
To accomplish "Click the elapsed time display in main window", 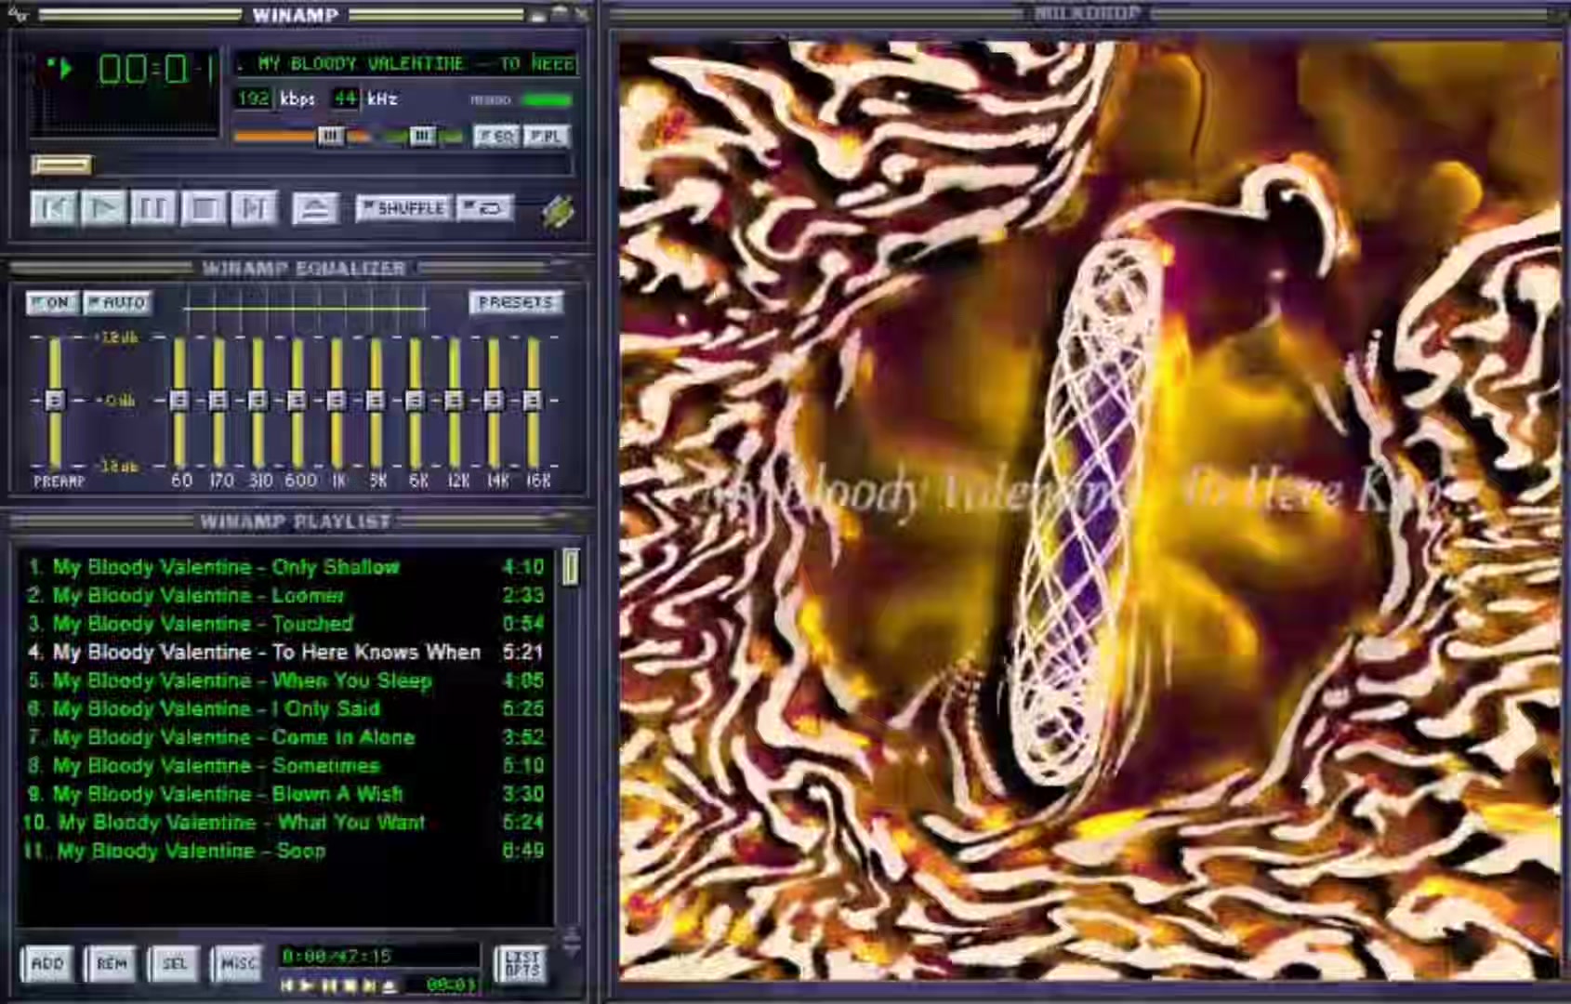I will tap(156, 69).
